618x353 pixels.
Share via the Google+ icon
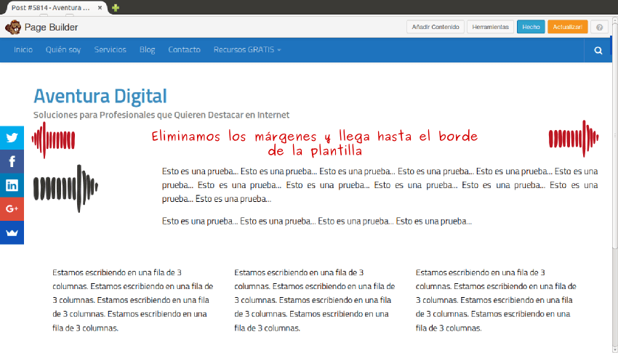[x=12, y=209]
